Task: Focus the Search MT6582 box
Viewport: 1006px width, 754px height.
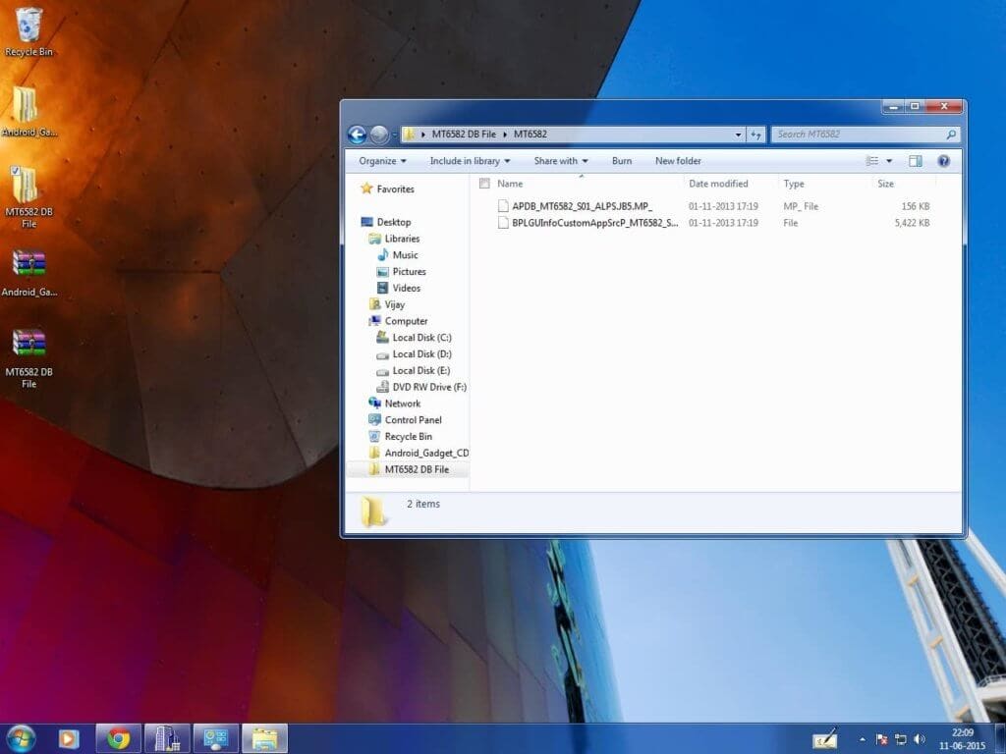Action: (x=859, y=135)
